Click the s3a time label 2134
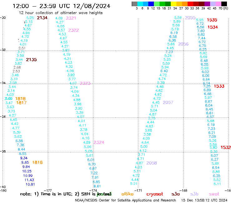The height and width of the screenshot is (203, 231). [42, 18]
